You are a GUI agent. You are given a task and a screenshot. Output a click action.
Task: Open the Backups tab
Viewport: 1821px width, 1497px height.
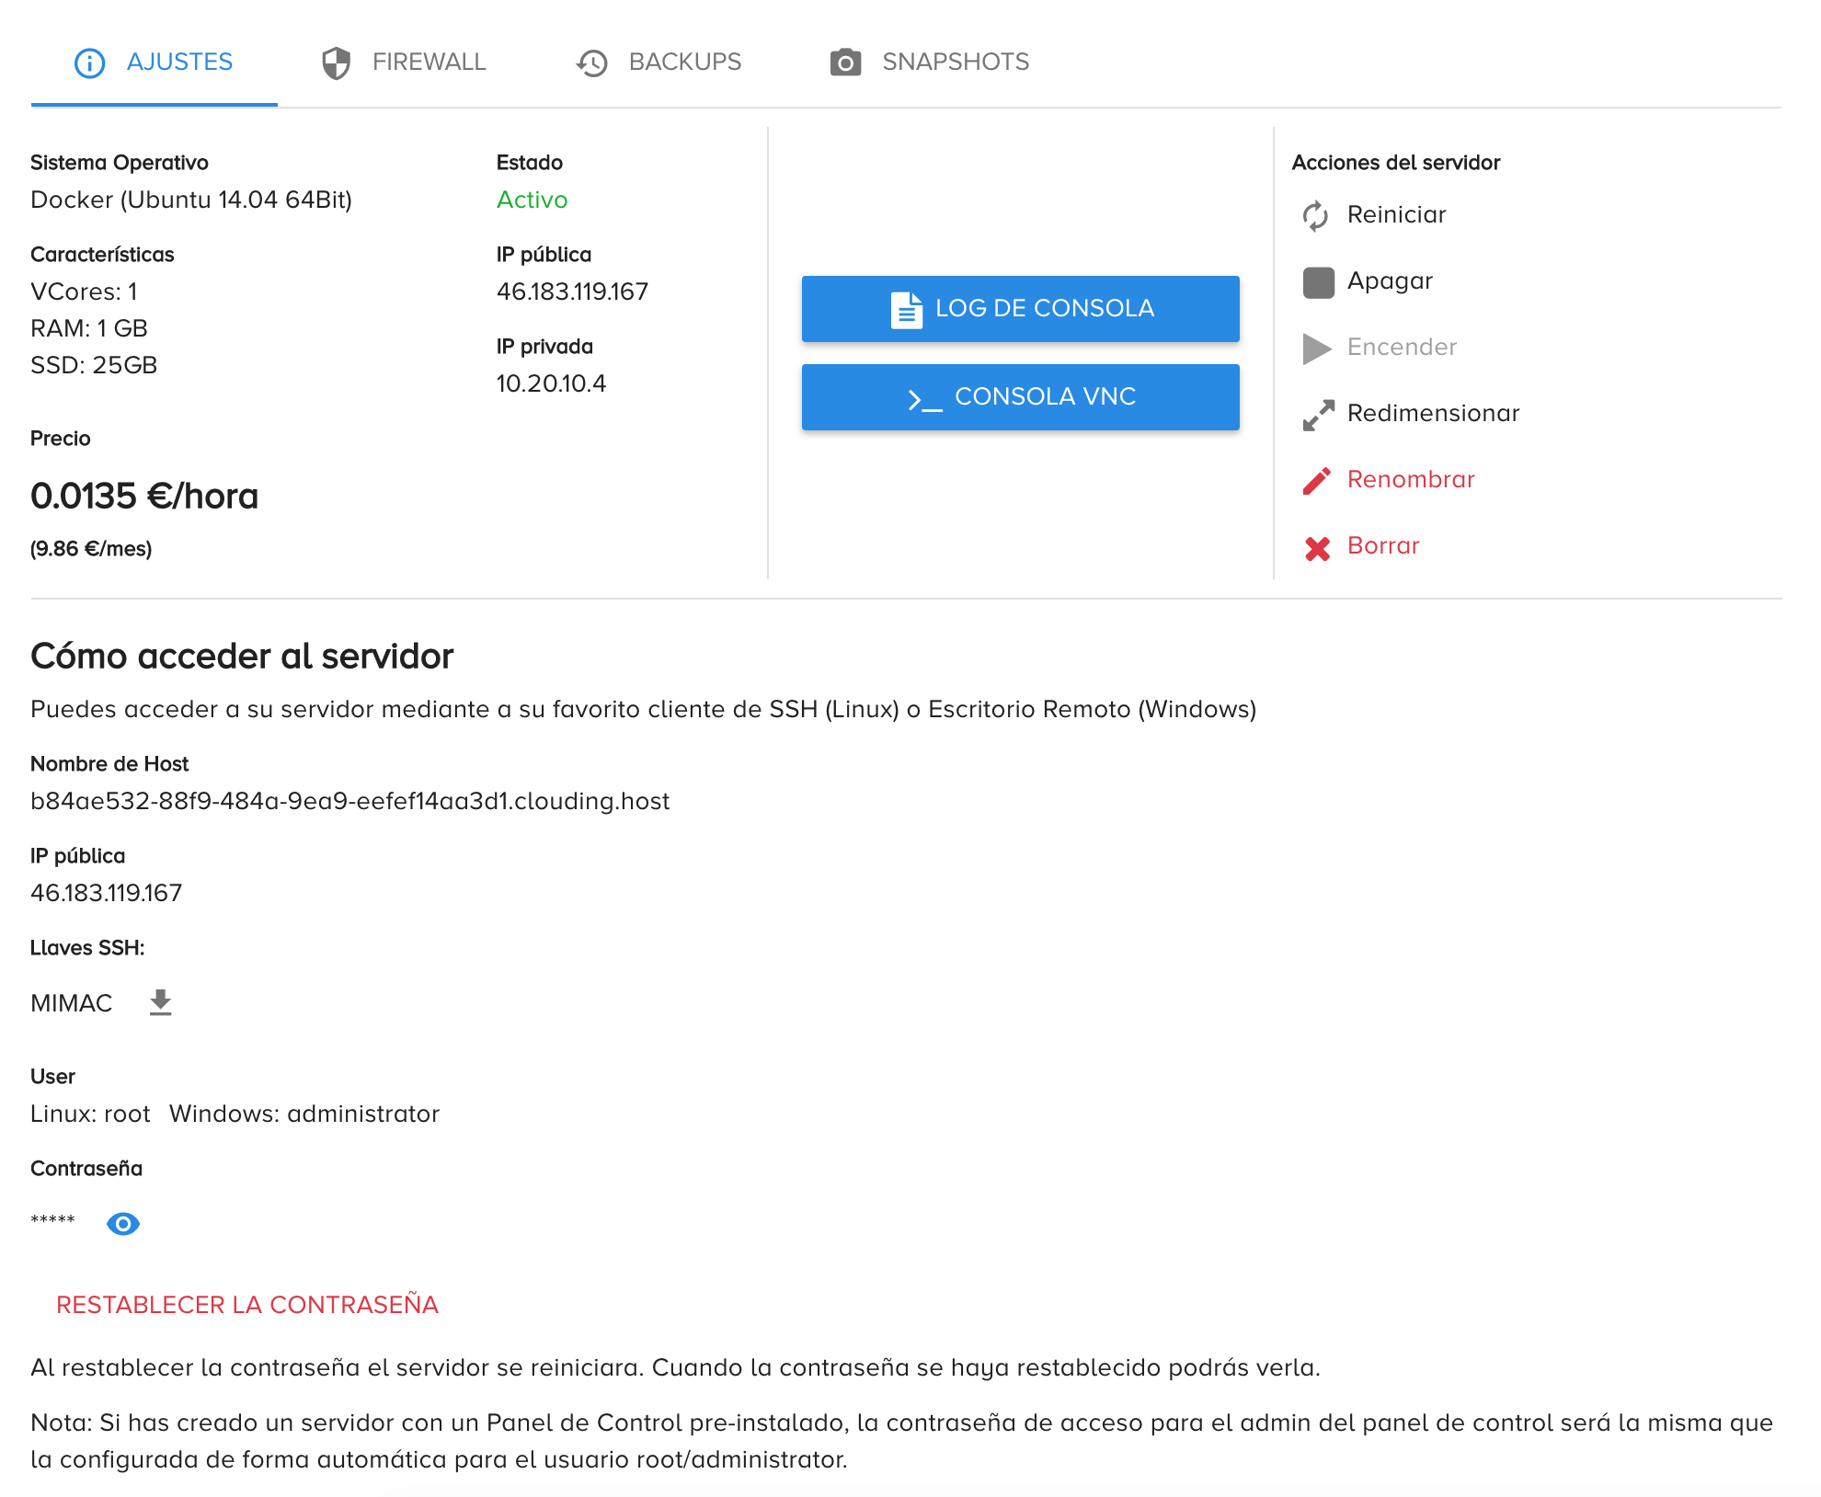[659, 63]
